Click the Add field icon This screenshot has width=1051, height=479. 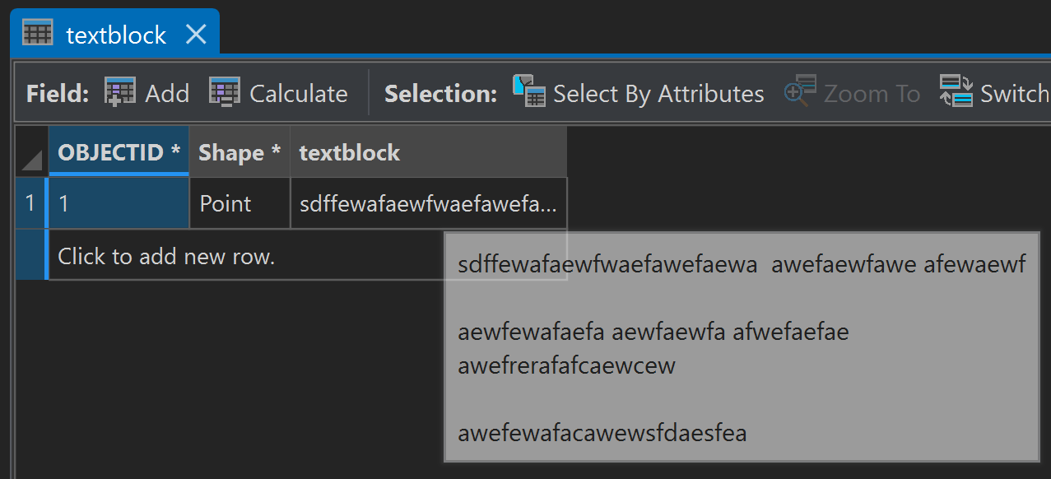point(120,93)
